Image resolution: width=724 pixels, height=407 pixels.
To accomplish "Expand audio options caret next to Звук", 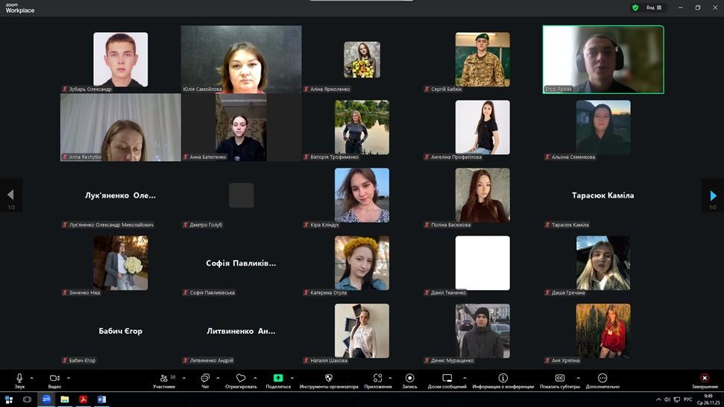I will (x=31, y=378).
